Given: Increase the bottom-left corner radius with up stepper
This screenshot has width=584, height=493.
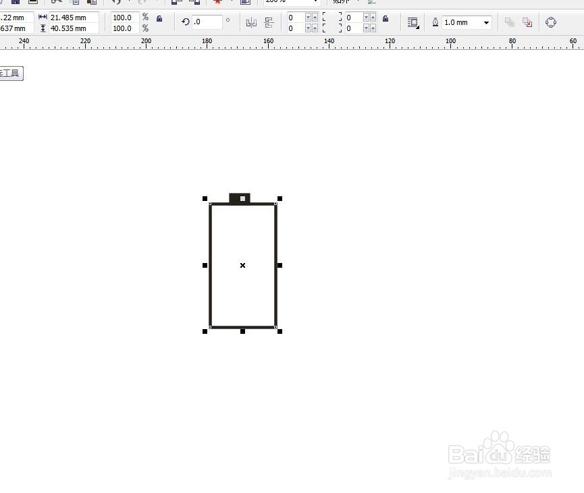Looking at the screenshot, I should tap(315, 28).
